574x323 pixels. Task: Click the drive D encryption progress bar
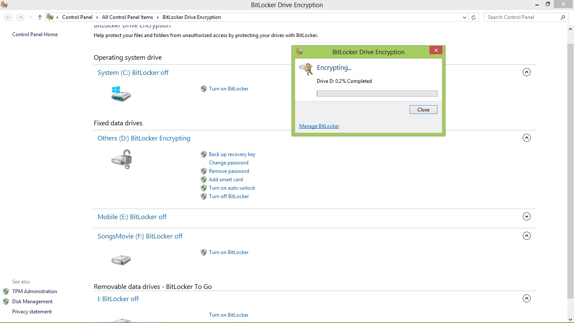377,94
